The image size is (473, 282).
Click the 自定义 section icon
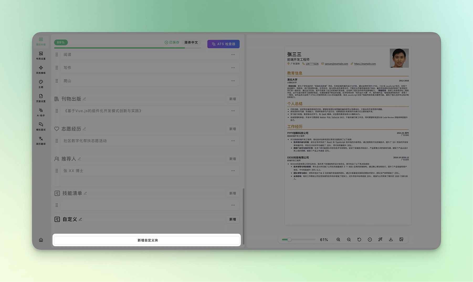pyautogui.click(x=57, y=219)
